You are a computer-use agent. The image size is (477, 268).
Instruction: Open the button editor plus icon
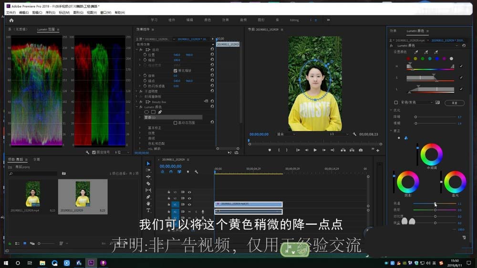coord(378,151)
